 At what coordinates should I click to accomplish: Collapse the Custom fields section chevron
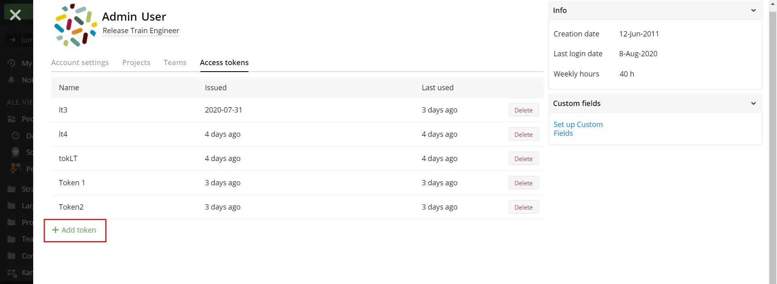753,104
